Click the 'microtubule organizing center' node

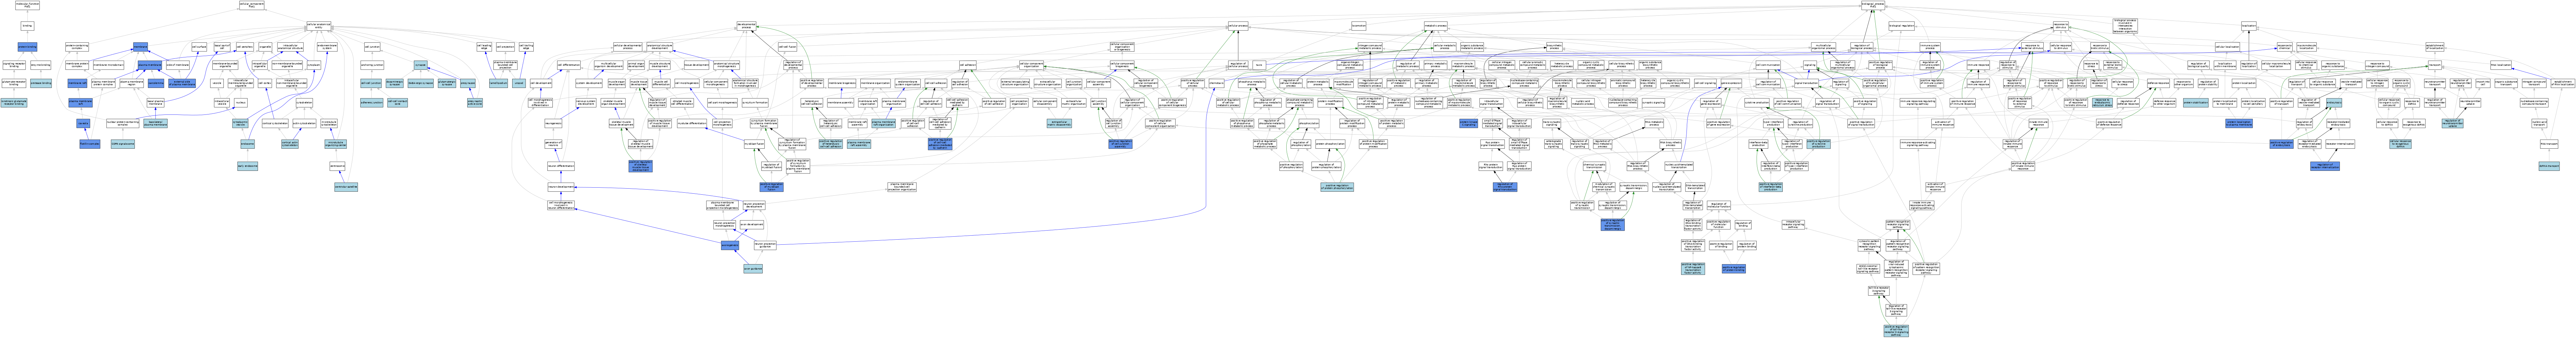click(x=336, y=144)
